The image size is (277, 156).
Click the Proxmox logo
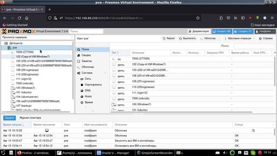point(18,32)
